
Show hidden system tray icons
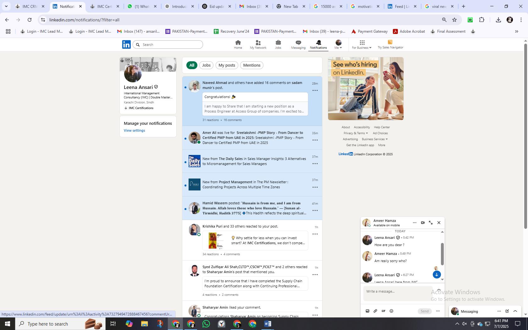457,324
